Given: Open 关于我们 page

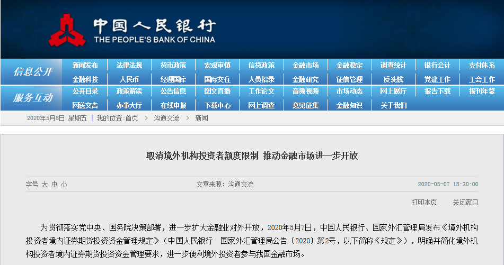Looking at the screenshot, I should pos(393,105).
